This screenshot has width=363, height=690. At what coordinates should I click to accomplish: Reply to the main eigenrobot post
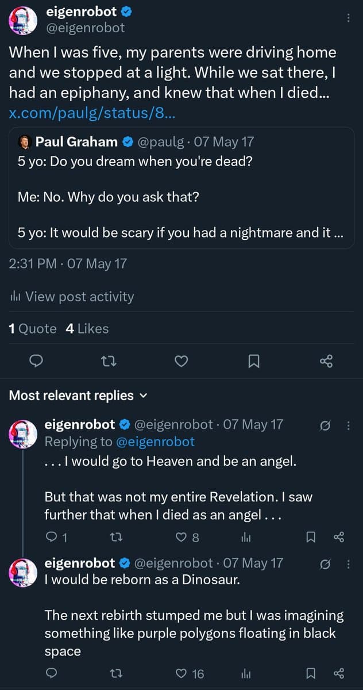[37, 361]
